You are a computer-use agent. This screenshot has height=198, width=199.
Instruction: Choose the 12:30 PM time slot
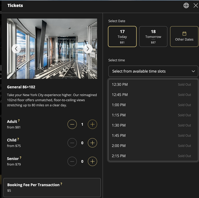[153, 84]
